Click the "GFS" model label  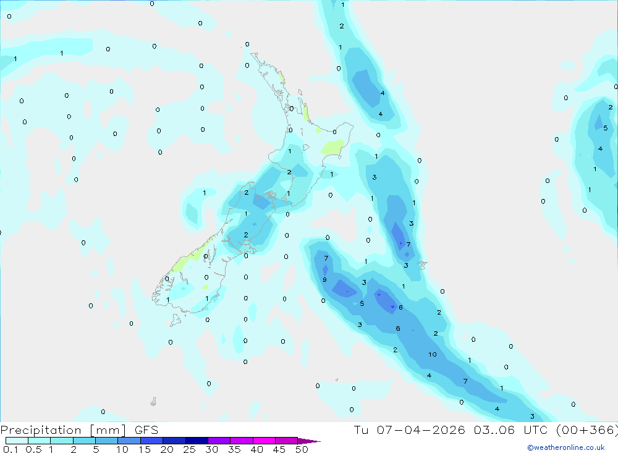click(146, 430)
